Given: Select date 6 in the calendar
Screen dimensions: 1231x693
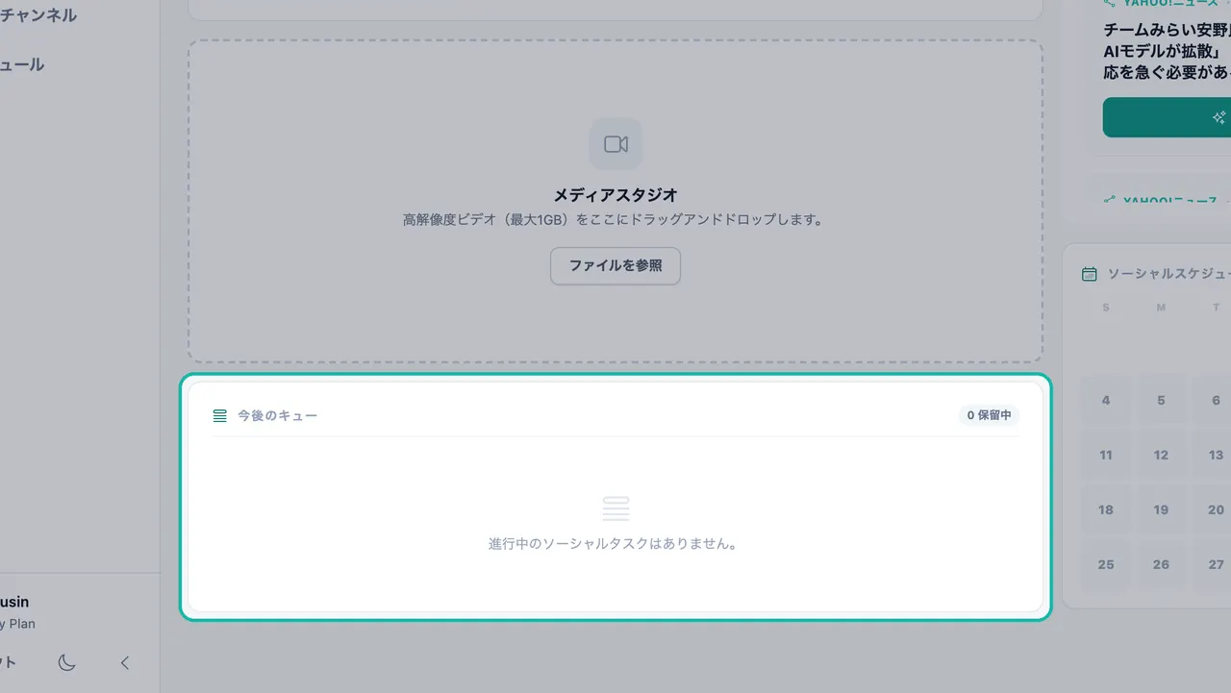Looking at the screenshot, I should click(1214, 400).
